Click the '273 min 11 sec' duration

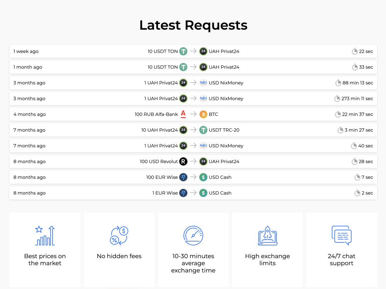(357, 99)
